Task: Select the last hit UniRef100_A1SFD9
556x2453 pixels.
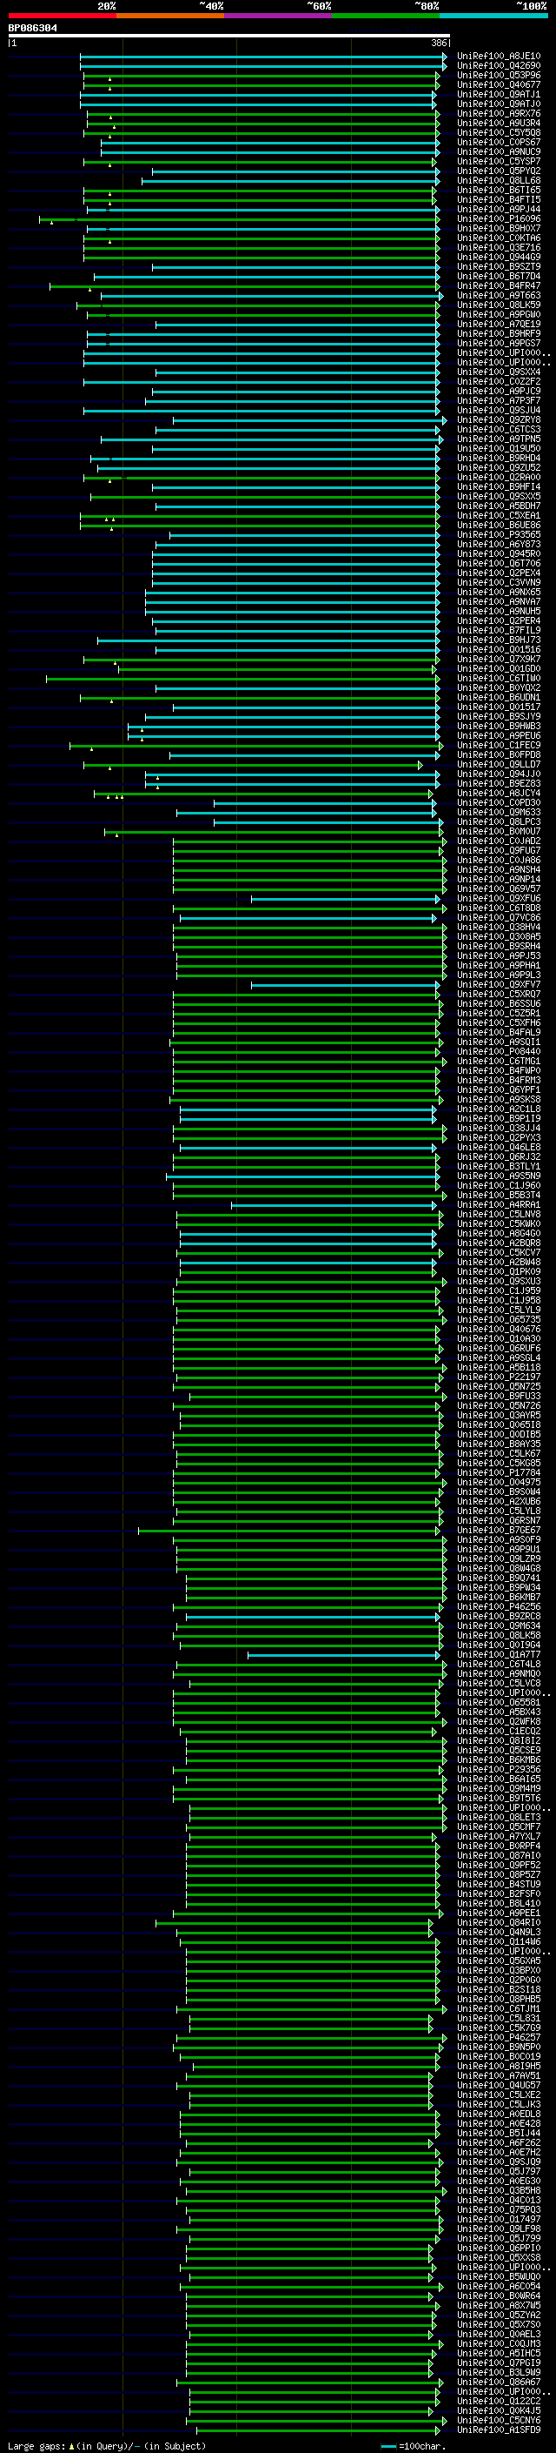Action: (x=499, y=2430)
